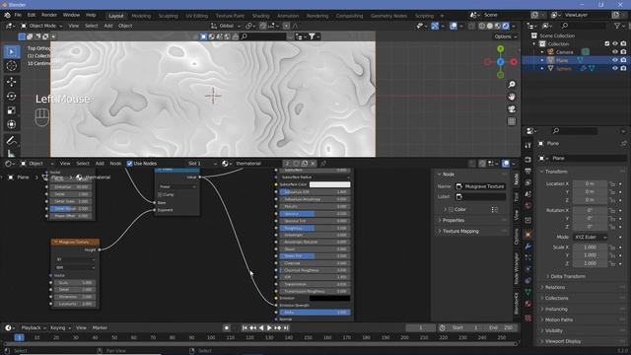Expand the Delta Transform section
This screenshot has width=631, height=355.
coord(568,276)
